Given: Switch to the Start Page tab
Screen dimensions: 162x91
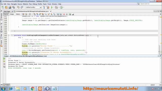Looking at the screenshot, I should click(7, 11).
